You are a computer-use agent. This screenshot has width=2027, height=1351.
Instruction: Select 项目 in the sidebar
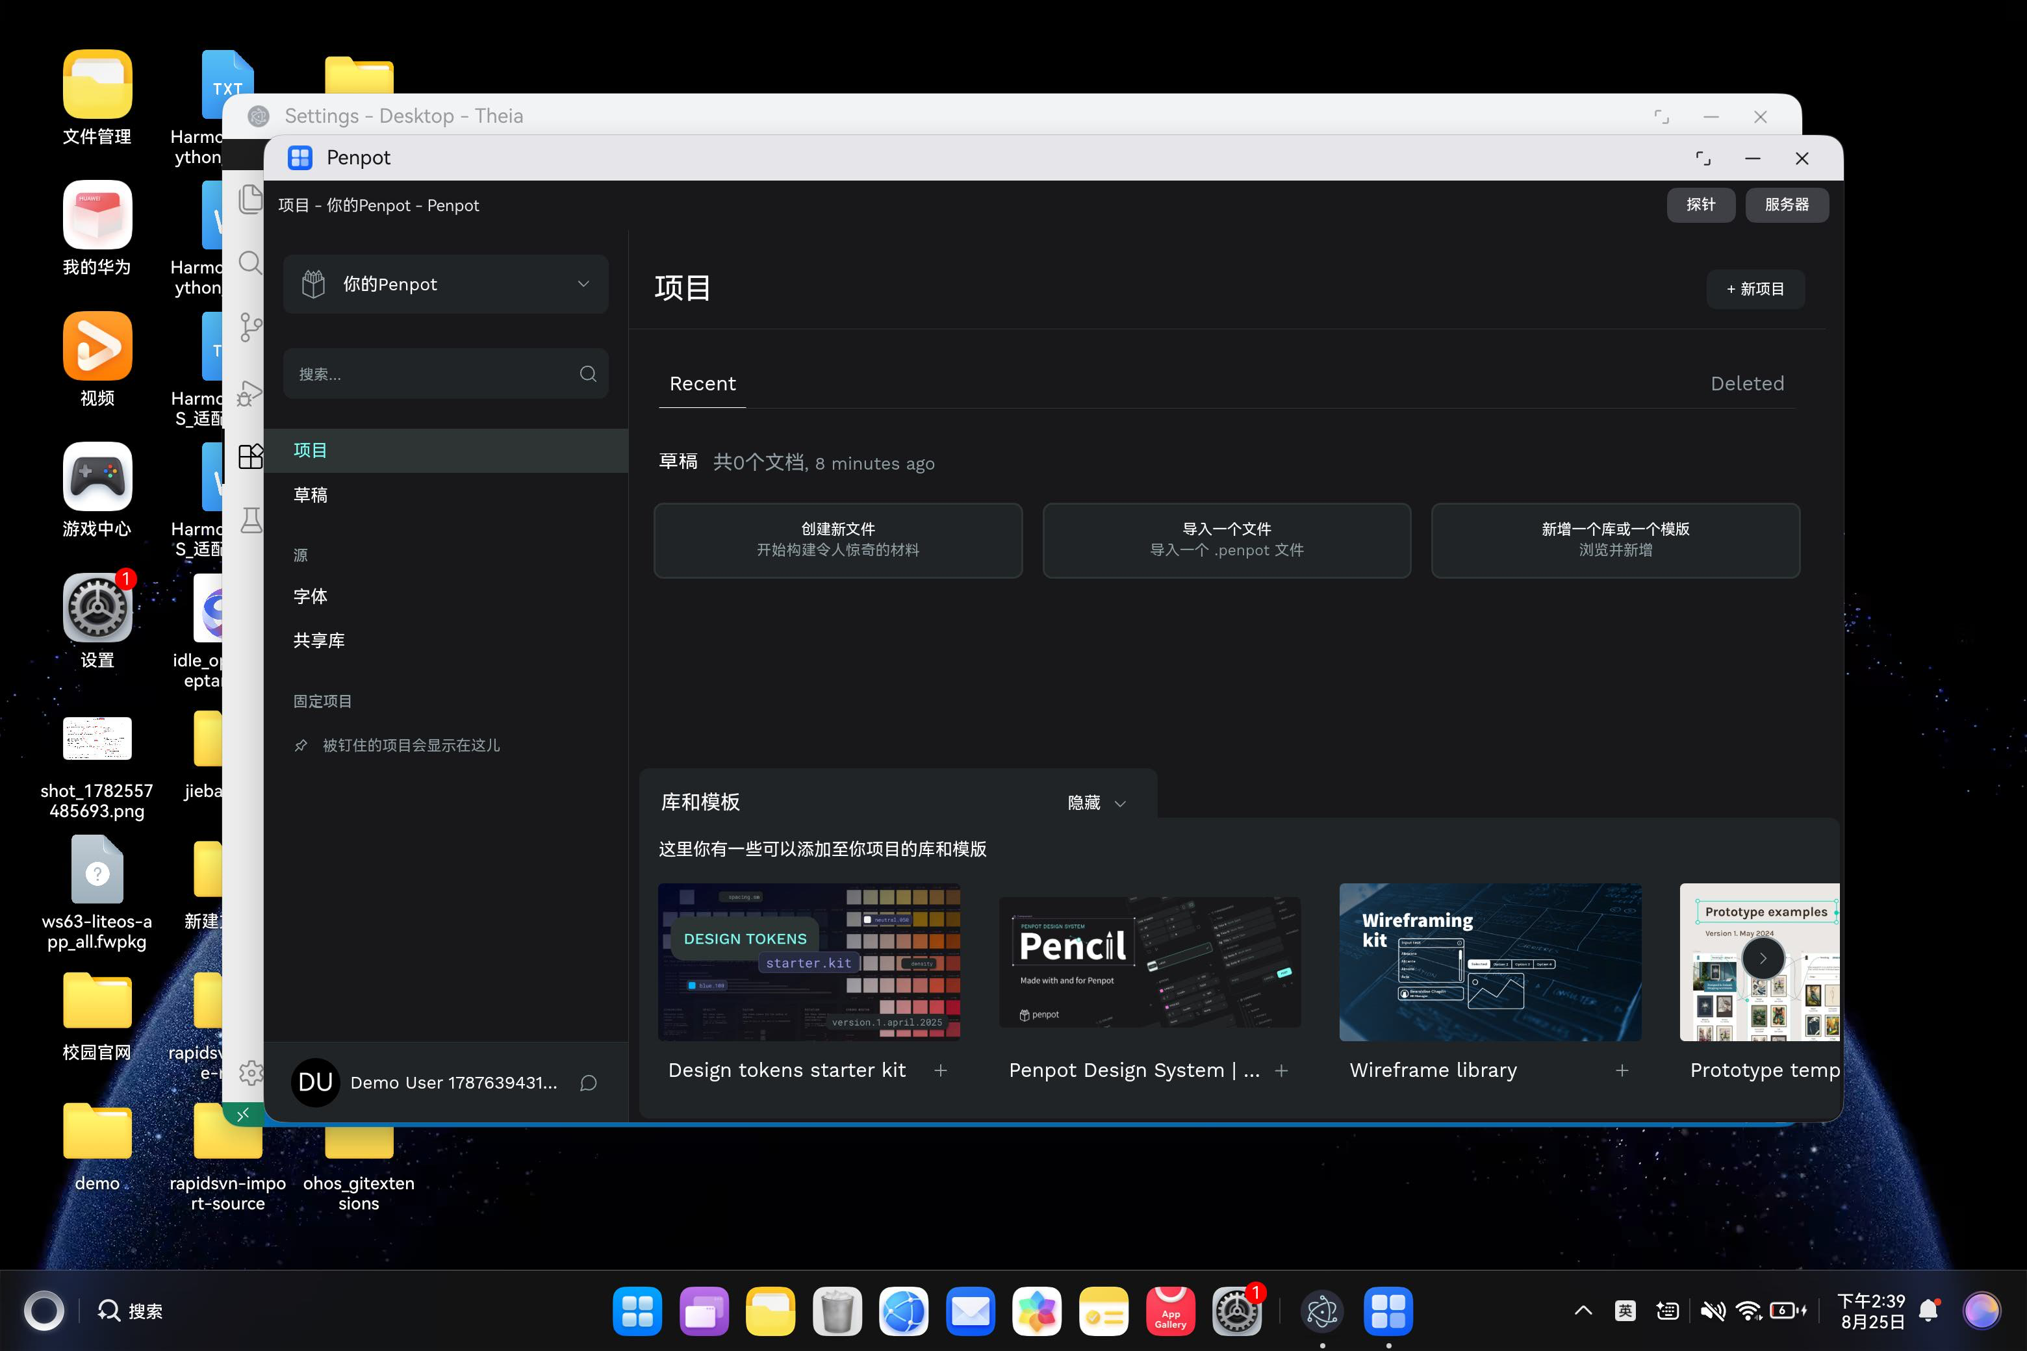(446, 451)
